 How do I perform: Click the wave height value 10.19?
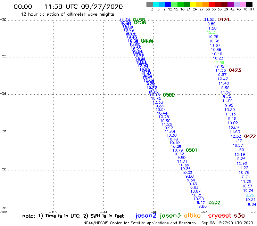(x=240, y=154)
